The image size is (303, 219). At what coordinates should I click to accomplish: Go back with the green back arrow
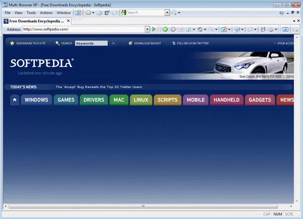click(165, 29)
